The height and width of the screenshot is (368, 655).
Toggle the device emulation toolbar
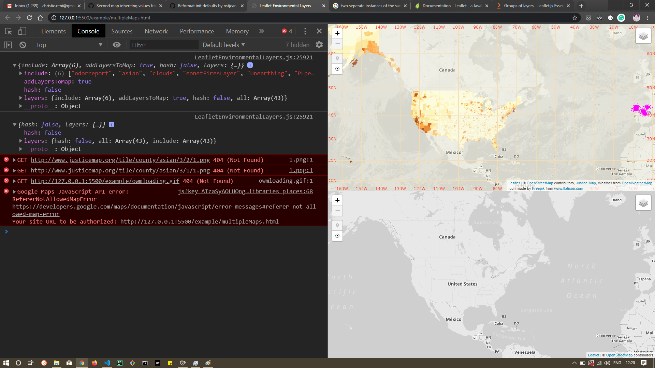pos(22,31)
